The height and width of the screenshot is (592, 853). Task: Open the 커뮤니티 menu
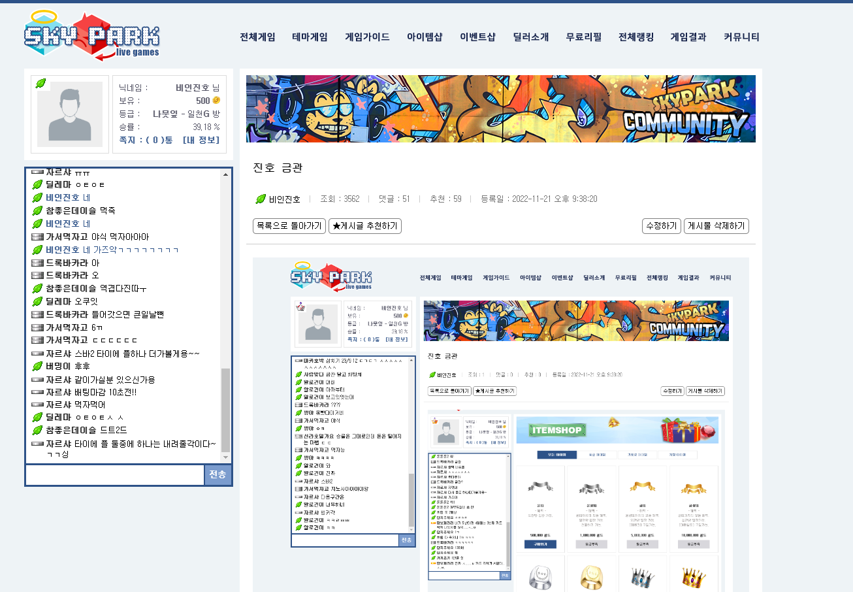tap(741, 37)
